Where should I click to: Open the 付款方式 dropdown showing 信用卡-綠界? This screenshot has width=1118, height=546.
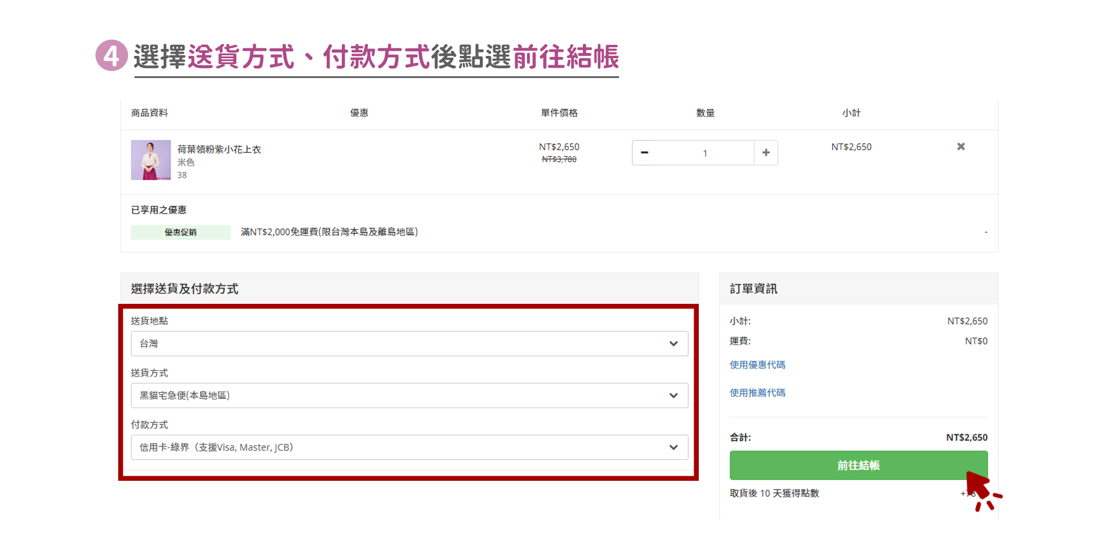tap(409, 447)
